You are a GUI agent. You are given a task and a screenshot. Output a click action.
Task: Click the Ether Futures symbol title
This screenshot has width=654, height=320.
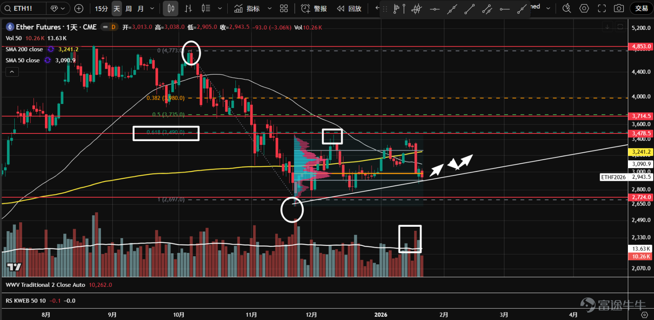tap(56, 27)
